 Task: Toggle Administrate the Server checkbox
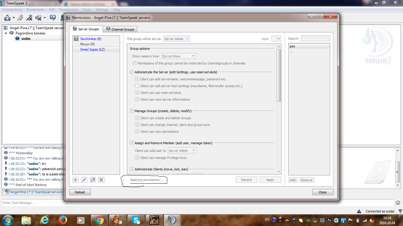[x=132, y=72]
